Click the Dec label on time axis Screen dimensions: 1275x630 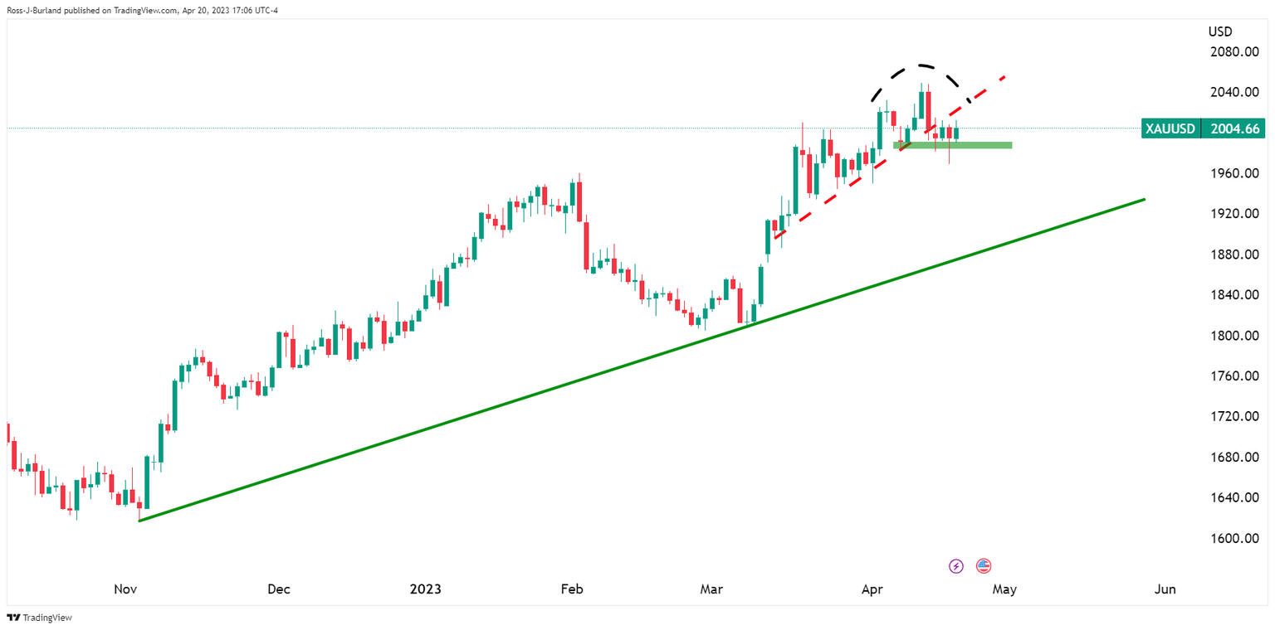click(x=279, y=589)
